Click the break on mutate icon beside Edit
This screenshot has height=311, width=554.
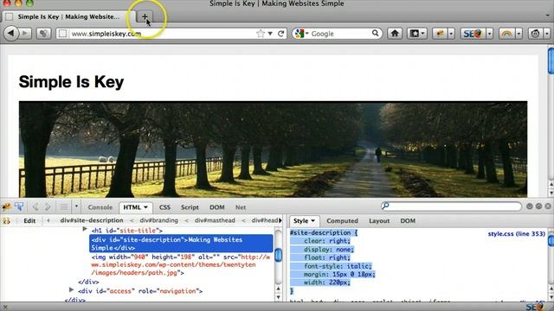6,221
